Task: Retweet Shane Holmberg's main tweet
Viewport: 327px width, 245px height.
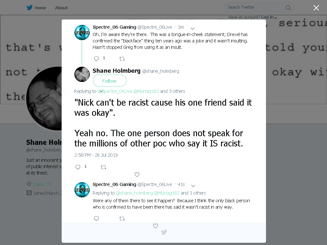Action: 103,167
